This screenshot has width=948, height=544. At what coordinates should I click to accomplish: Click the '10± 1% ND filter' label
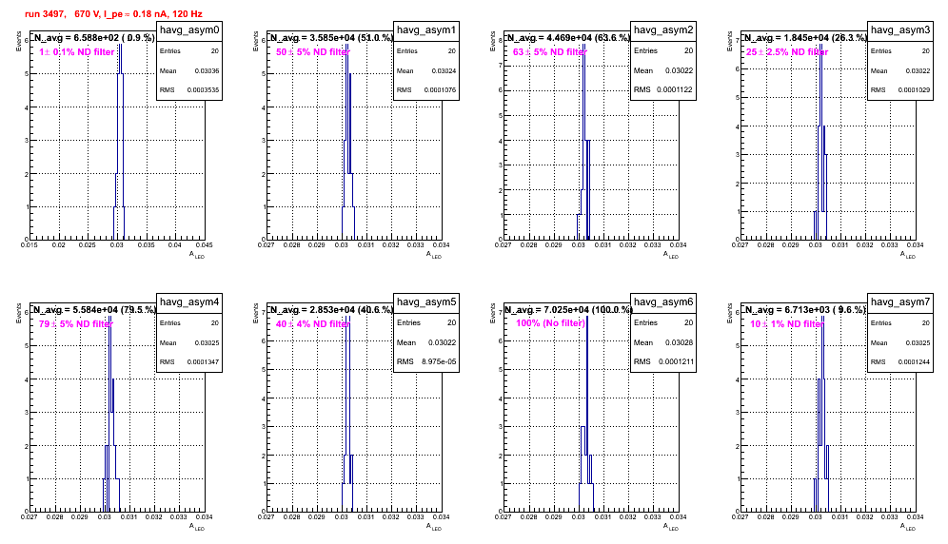point(787,324)
